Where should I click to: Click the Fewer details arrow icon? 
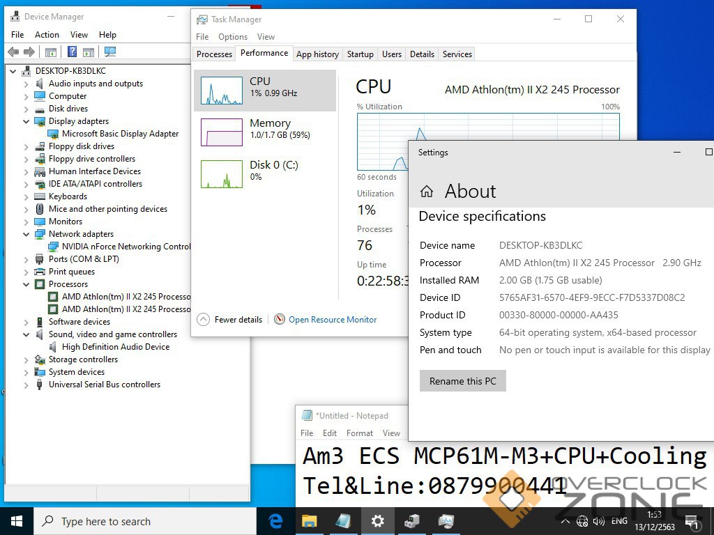[x=203, y=319]
